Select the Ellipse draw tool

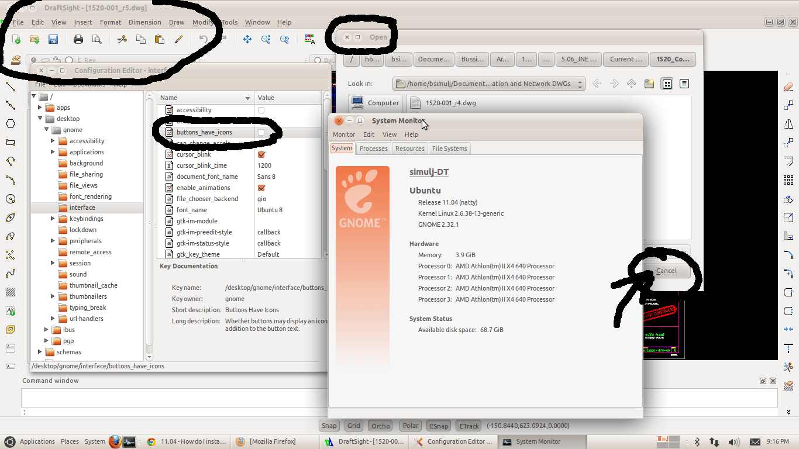(x=11, y=217)
